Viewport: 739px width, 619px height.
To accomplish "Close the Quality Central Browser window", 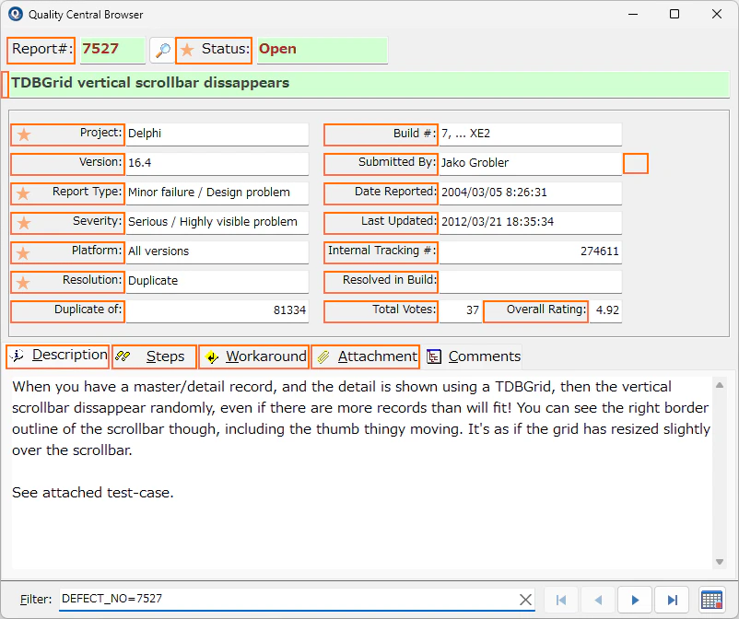I will 717,14.
